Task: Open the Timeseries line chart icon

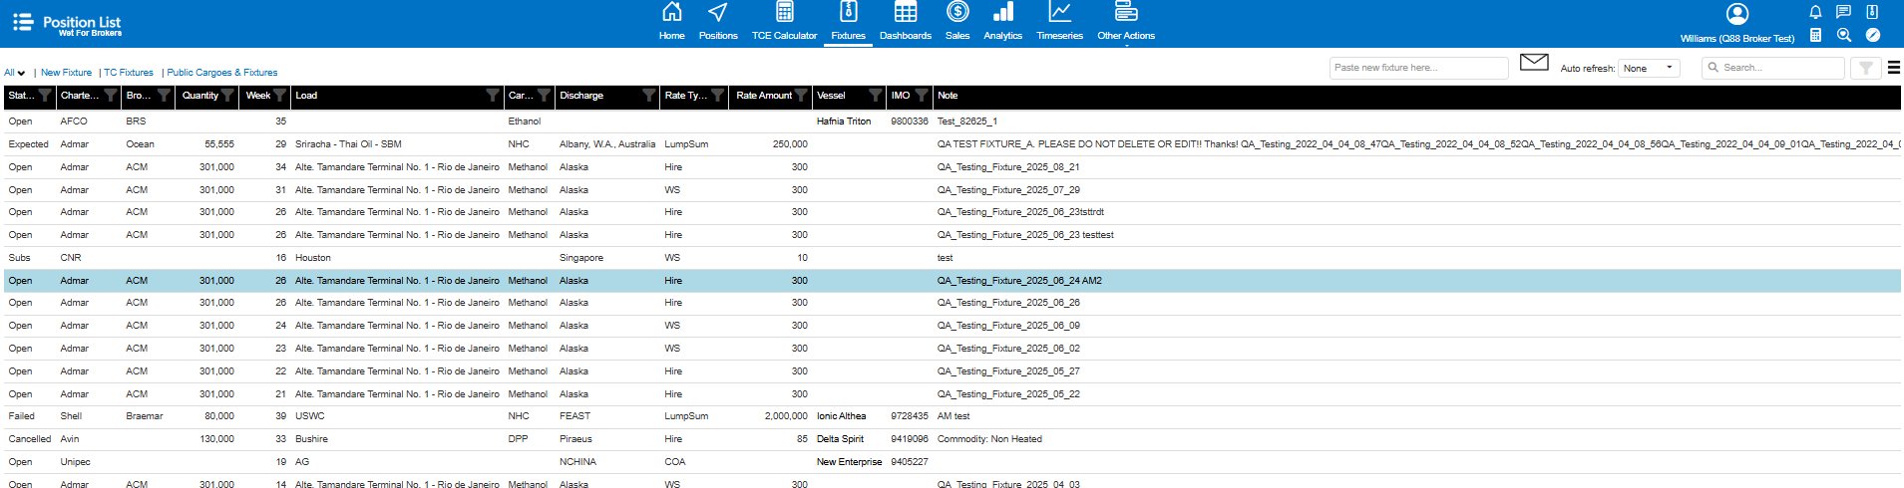Action: pos(1059,13)
